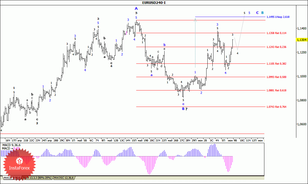
Task: Select the 1,1358 Ret 0,114 level label
Action: (x=276, y=33)
